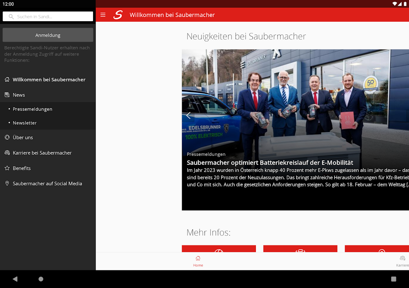Open the second red Mehr Infos card
409x288 pixels.
[300, 248]
